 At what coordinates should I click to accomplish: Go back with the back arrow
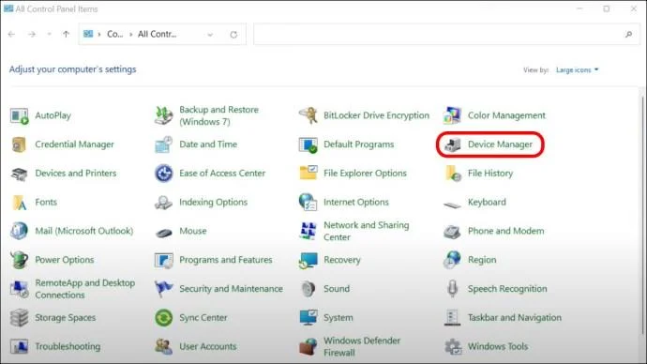(11, 35)
